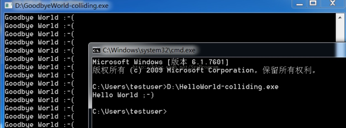The height and width of the screenshot is (128, 346).
Task: Open the cmd.exe window system menu icon
Action: click(96, 50)
